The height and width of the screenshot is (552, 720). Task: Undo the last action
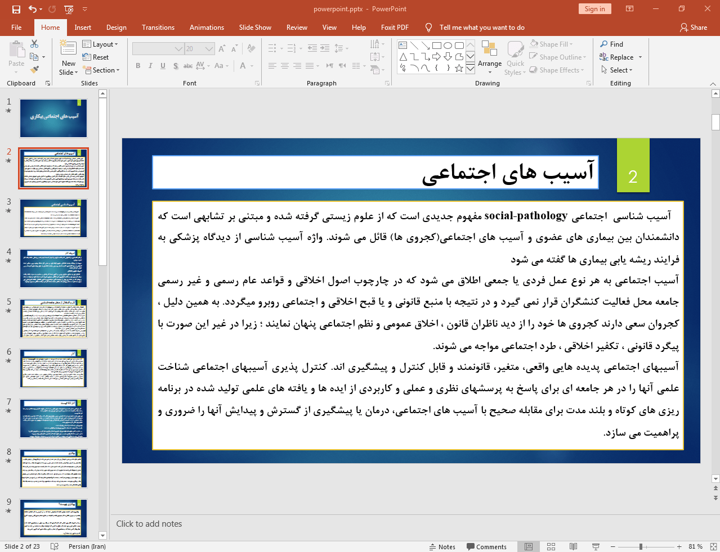[x=32, y=9]
